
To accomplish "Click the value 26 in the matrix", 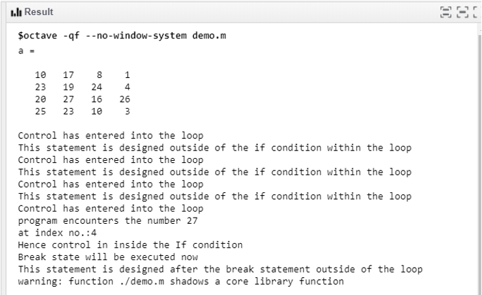I will (x=124, y=99).
